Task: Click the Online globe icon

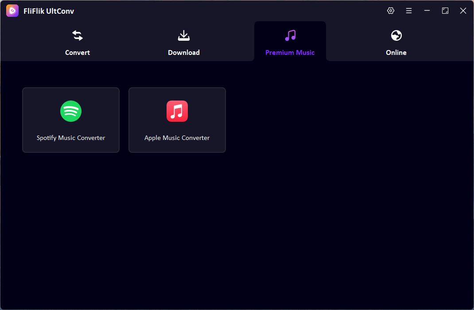Action: coord(396,35)
